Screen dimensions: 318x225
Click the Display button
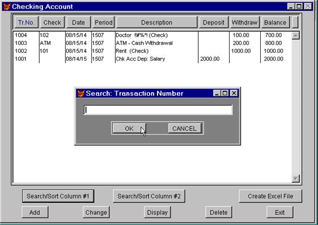click(158, 213)
